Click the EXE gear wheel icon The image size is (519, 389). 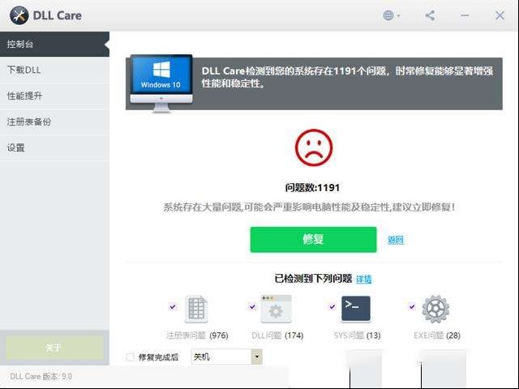[435, 309]
